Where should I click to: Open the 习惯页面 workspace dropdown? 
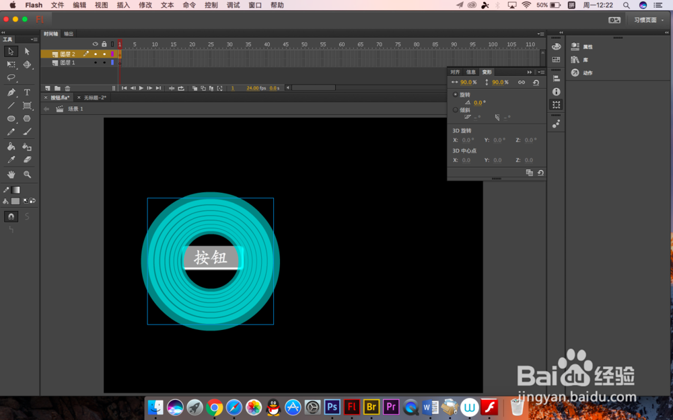point(646,19)
